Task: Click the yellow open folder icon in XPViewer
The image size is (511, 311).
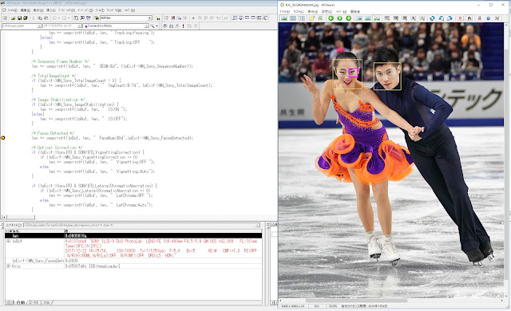Action: (312, 18)
